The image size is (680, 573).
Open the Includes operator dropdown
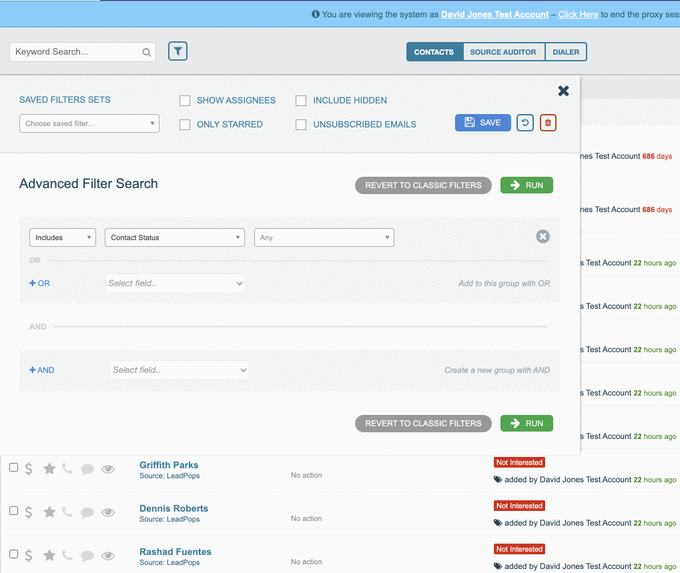click(63, 237)
